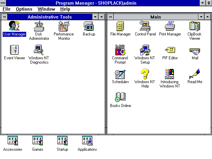Select the File Manager cabinet icon
Image resolution: width=212 pixels, height=159 pixels.
[x=120, y=26]
